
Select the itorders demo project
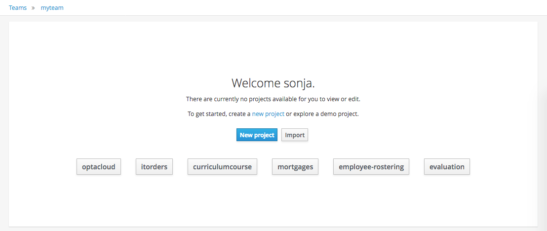click(x=154, y=167)
